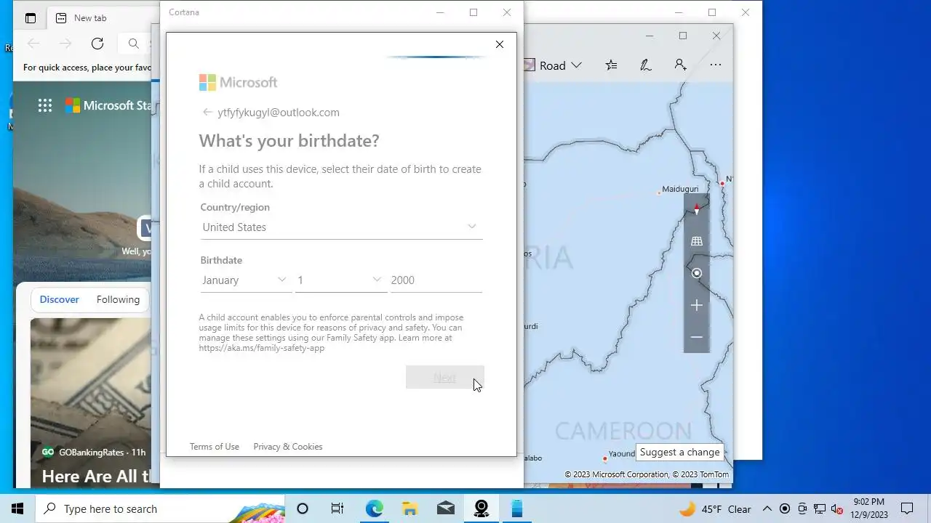Open Cortana circle icon on taskbar
The image size is (931, 523).
click(x=303, y=508)
